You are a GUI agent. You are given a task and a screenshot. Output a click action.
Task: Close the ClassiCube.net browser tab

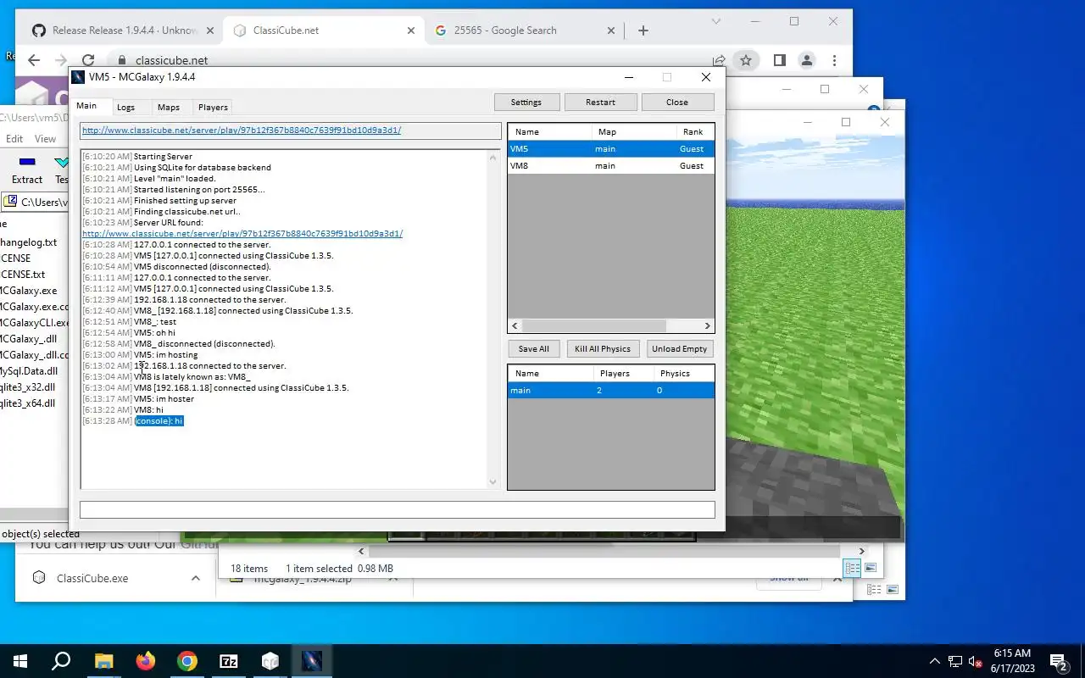pyautogui.click(x=411, y=31)
